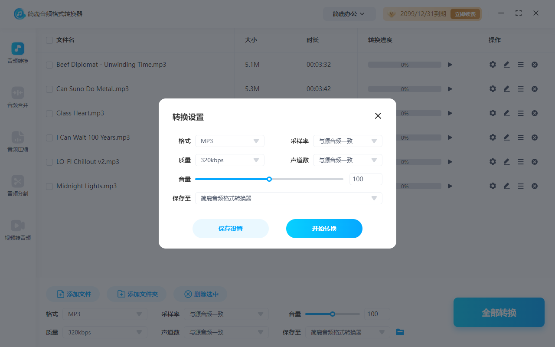Play the Can Suno Do Metal track

(450, 88)
